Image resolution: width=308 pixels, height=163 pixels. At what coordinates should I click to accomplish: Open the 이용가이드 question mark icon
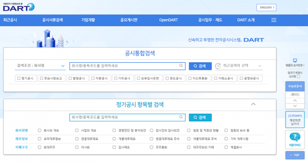(295, 137)
